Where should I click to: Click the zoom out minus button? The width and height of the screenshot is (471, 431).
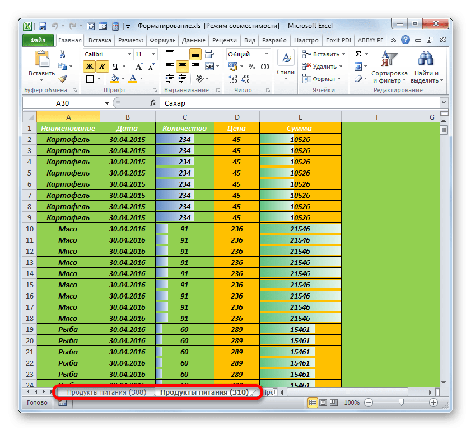pos(369,402)
